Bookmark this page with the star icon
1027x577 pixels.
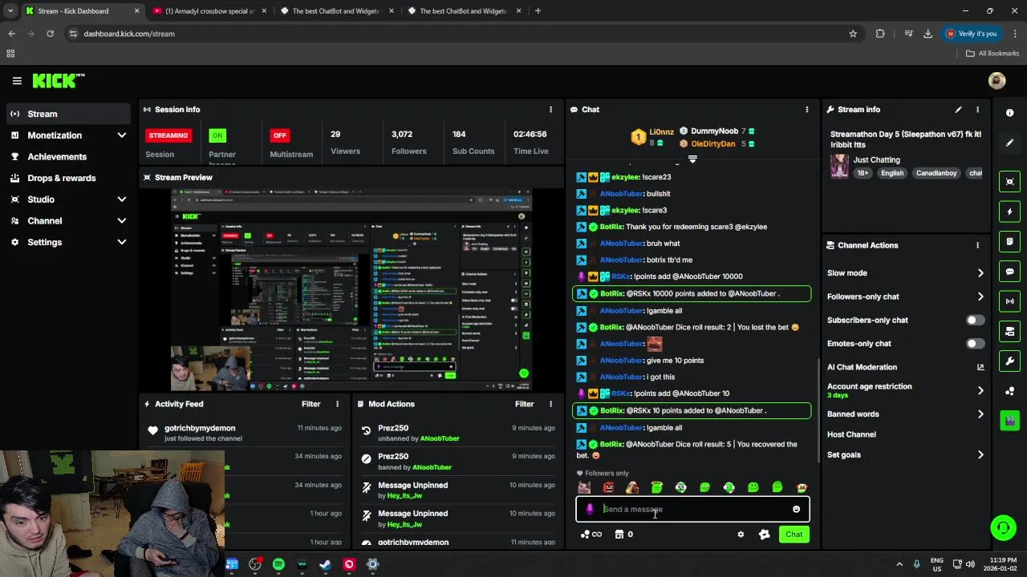click(853, 34)
